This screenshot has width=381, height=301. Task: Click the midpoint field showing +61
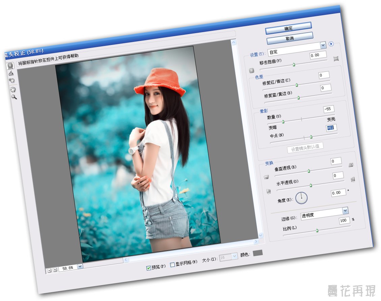pyautogui.click(x=331, y=128)
